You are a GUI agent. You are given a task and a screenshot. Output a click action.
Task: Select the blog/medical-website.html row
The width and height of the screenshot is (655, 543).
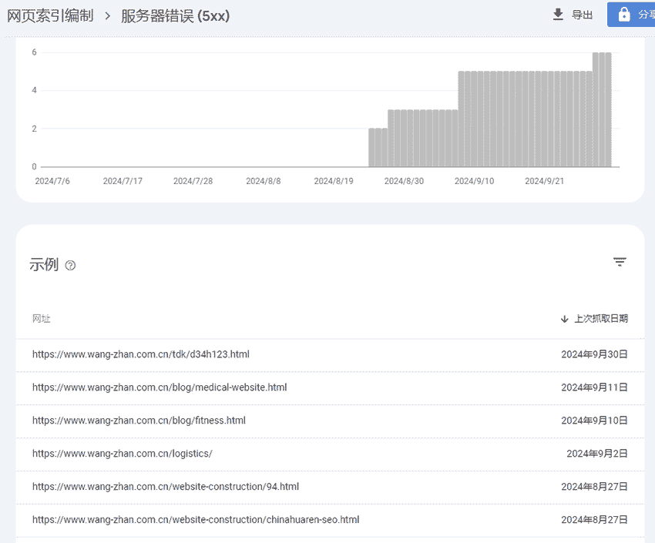click(160, 387)
